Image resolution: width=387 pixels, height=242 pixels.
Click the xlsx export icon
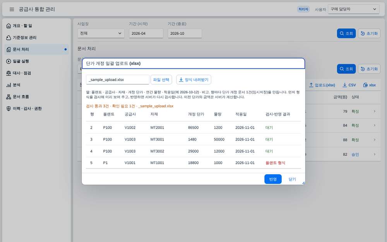[x=366, y=85]
